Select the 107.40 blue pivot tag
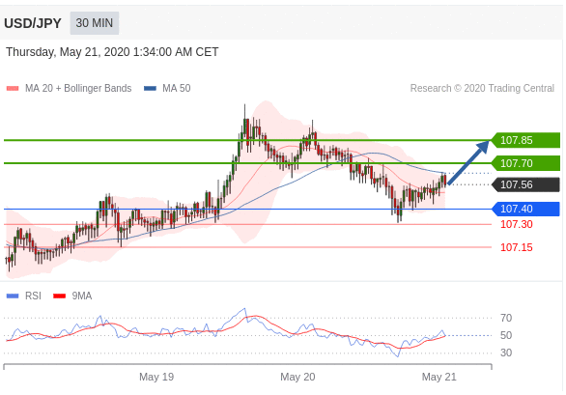This screenshot has height=395, width=566. point(526,209)
